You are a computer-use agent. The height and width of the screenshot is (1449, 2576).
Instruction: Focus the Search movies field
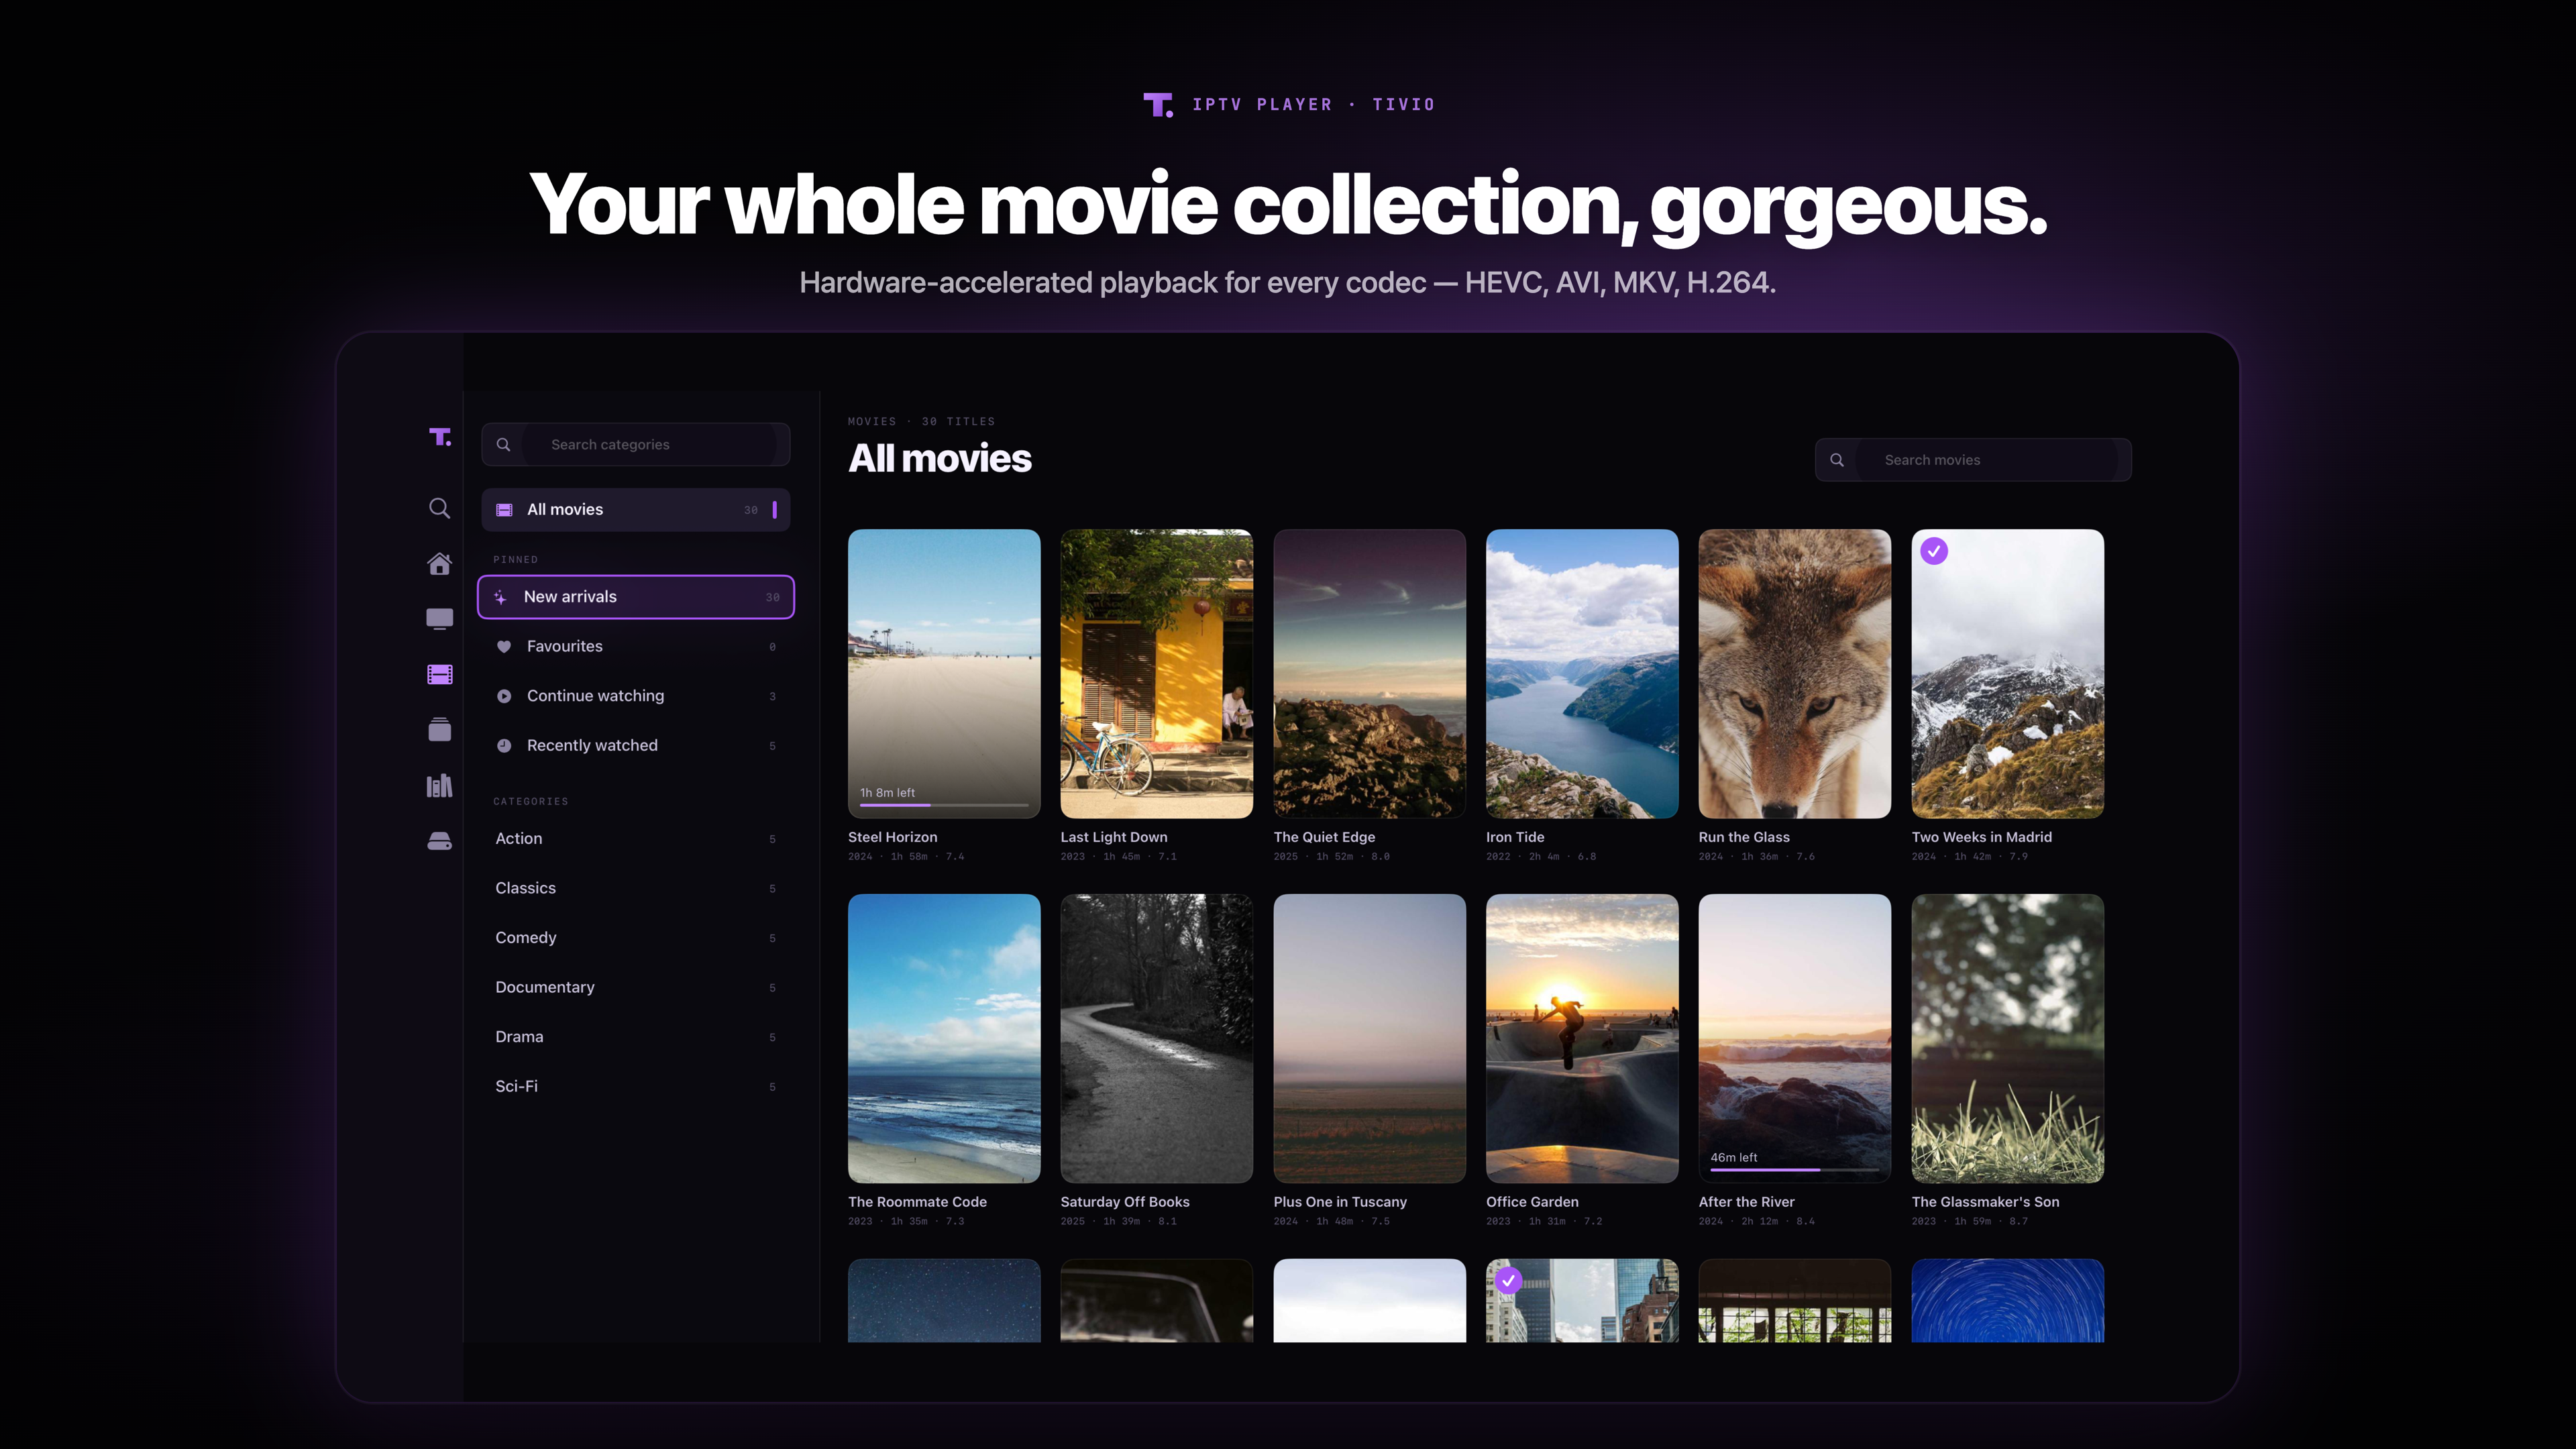pyautogui.click(x=1973, y=460)
